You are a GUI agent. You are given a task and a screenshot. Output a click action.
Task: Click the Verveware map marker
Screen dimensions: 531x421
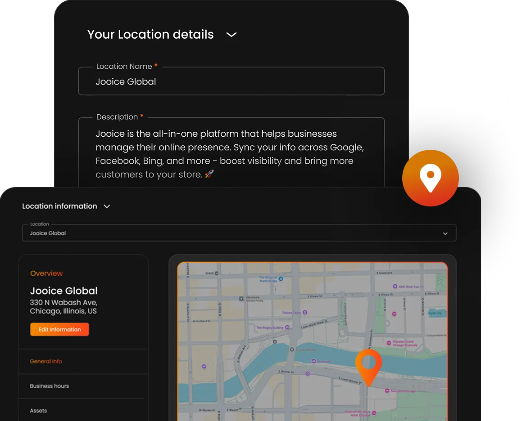(x=241, y=299)
